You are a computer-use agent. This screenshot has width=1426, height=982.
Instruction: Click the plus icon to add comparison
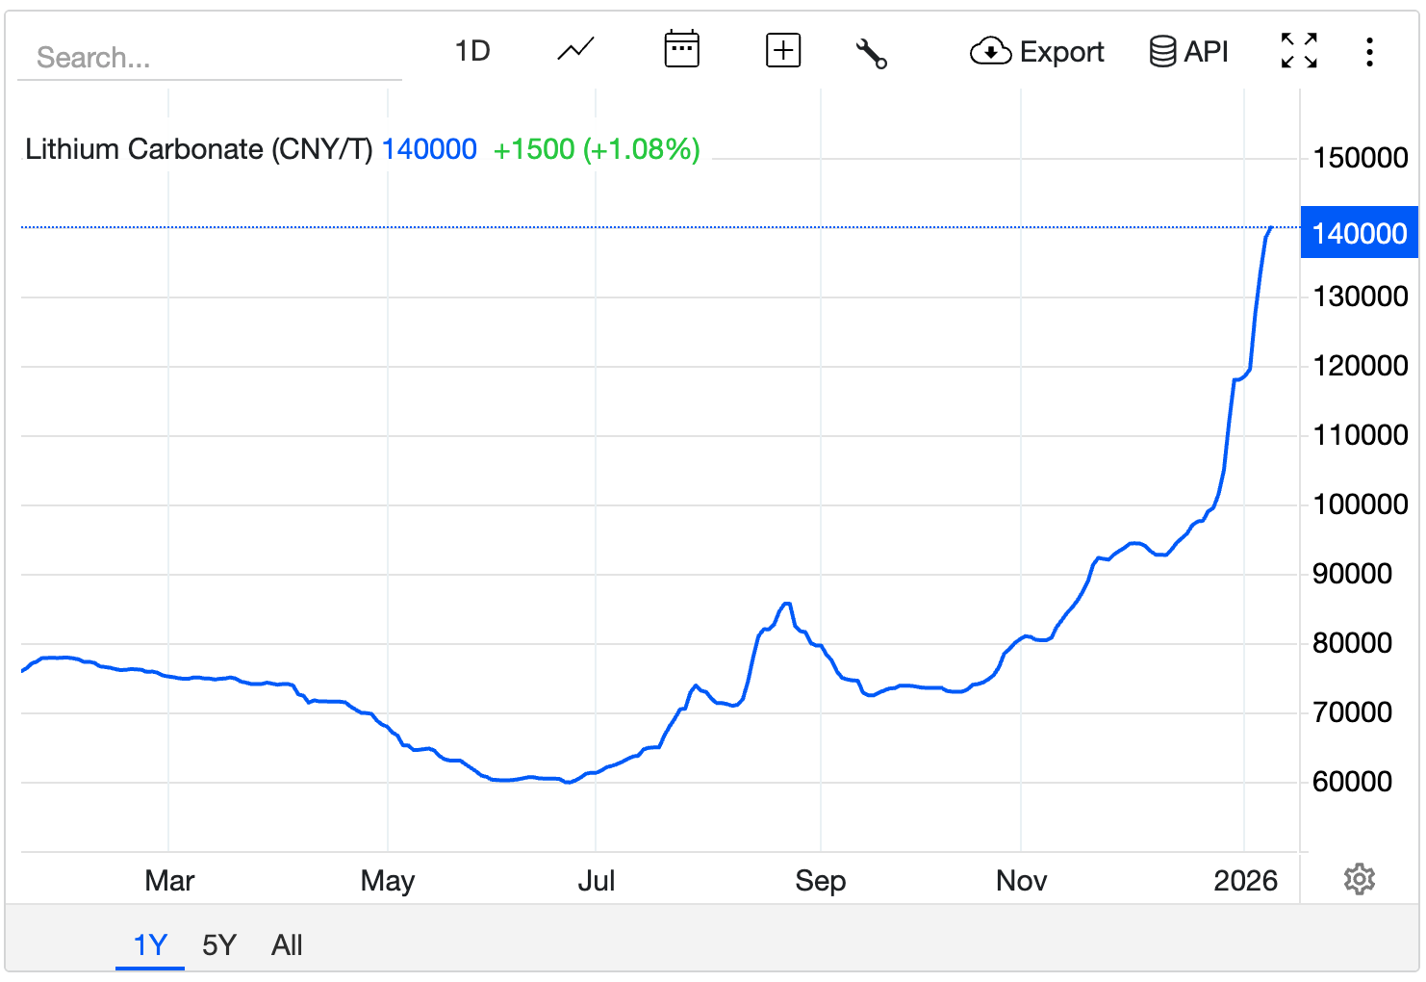tap(782, 50)
